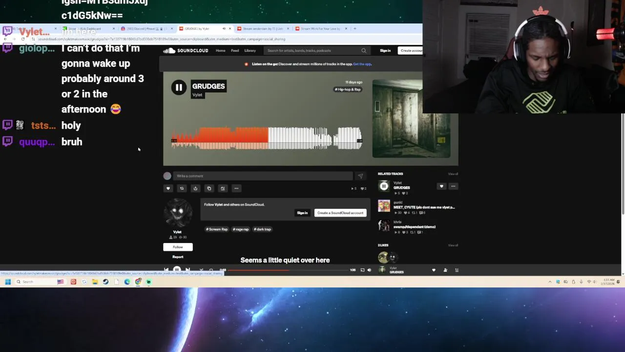Click the Hip-hop & Rap genre tag

click(x=348, y=89)
